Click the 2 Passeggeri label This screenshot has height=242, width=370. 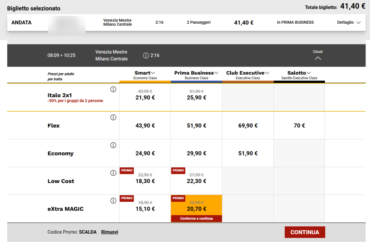click(199, 23)
